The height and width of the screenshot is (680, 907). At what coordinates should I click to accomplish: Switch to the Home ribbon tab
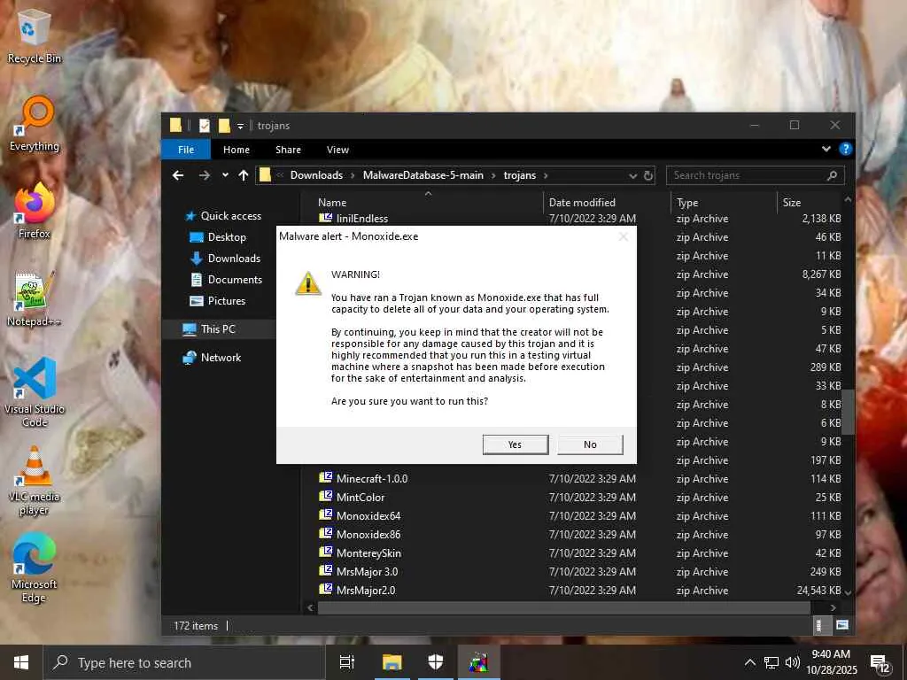[236, 150]
